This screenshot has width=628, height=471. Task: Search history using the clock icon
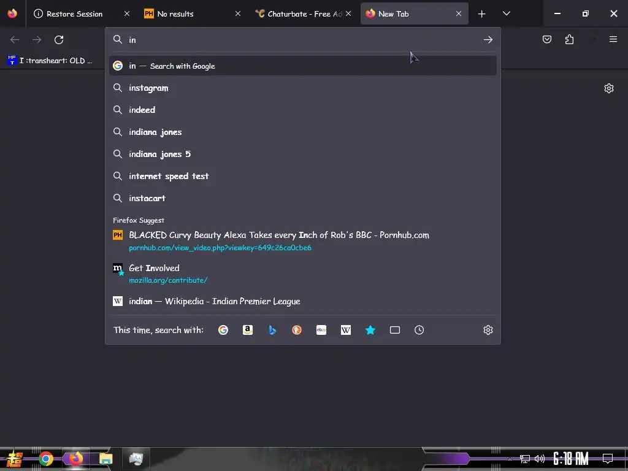click(419, 330)
